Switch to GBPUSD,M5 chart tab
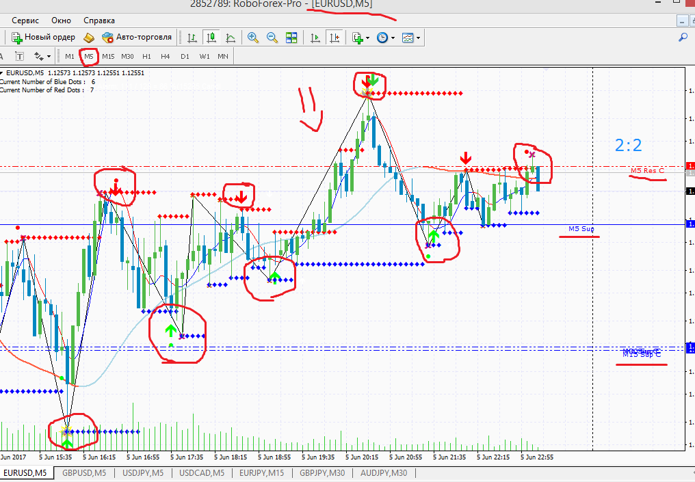Screen dimensions: 695x482 click(x=84, y=473)
